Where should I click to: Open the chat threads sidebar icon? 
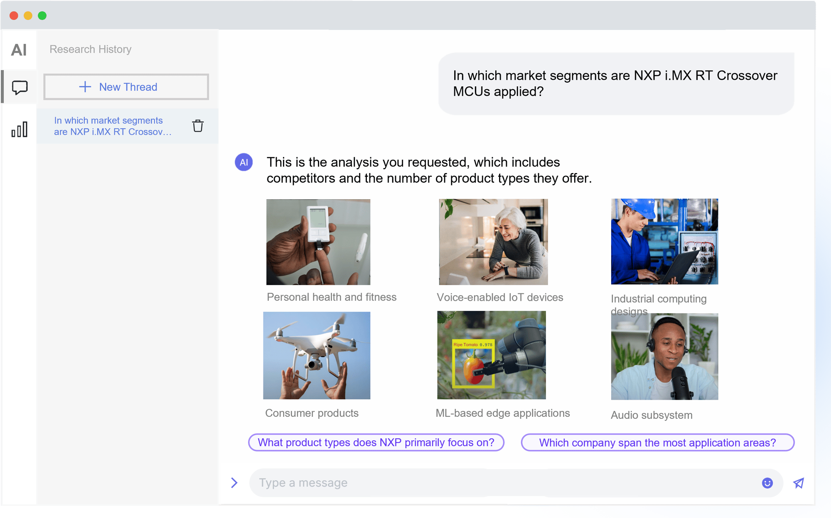(x=20, y=87)
